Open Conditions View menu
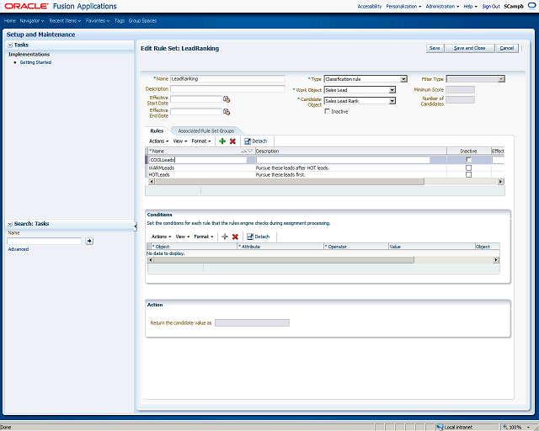 pyautogui.click(x=183, y=237)
